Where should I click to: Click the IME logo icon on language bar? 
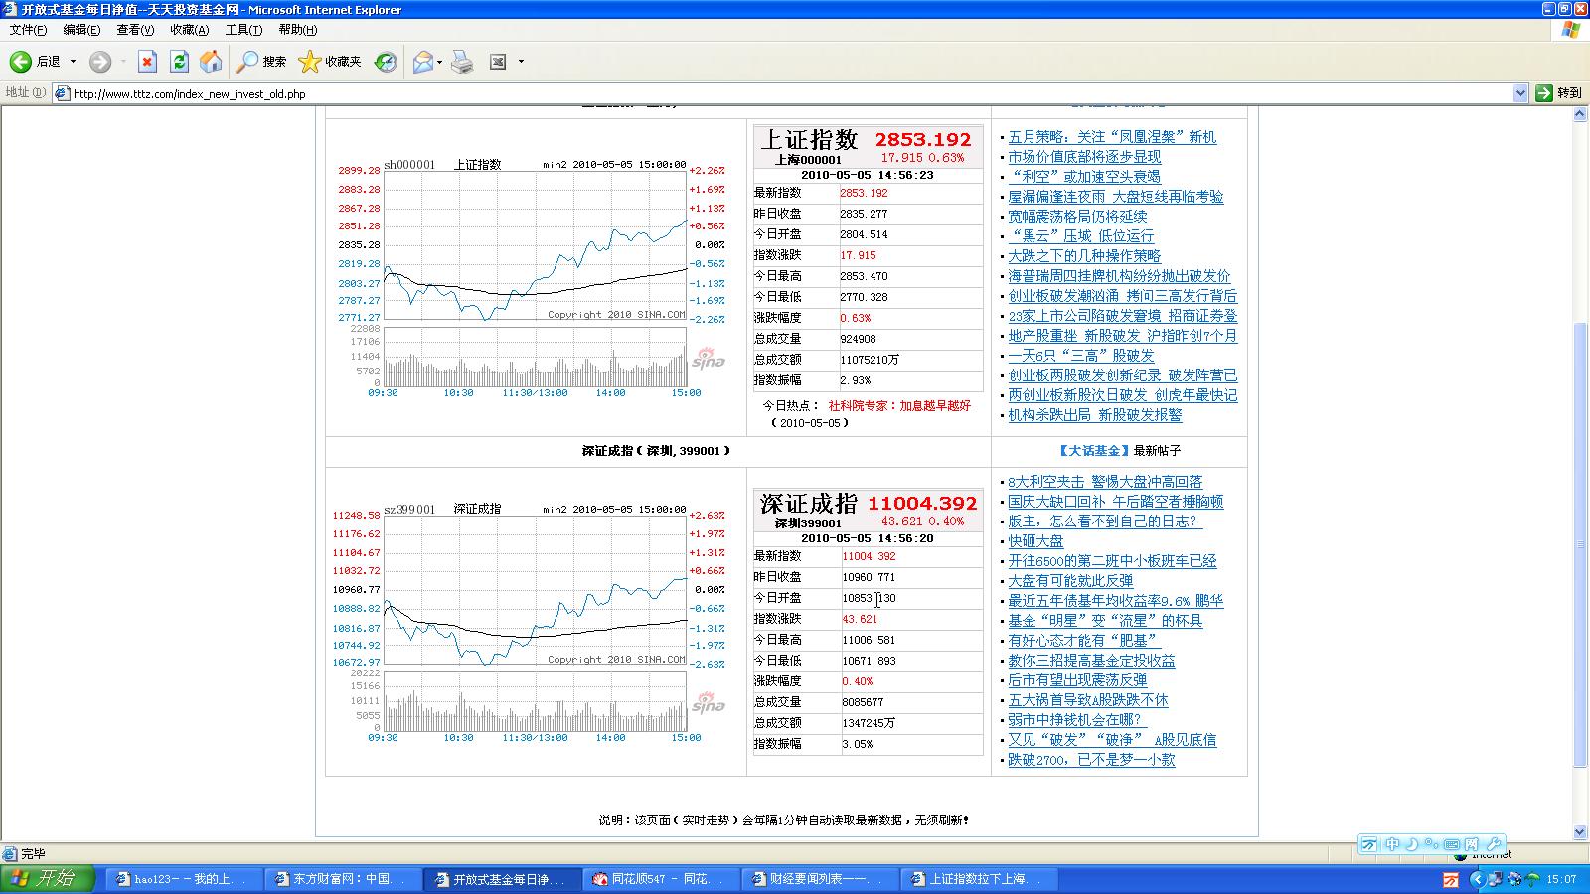click(x=1370, y=844)
